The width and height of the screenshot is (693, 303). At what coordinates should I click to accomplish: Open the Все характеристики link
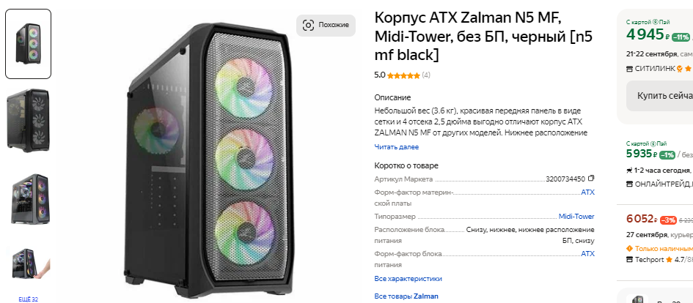coord(408,279)
